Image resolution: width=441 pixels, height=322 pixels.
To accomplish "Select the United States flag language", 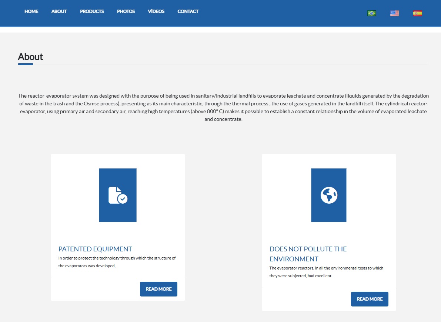I will tap(394, 13).
